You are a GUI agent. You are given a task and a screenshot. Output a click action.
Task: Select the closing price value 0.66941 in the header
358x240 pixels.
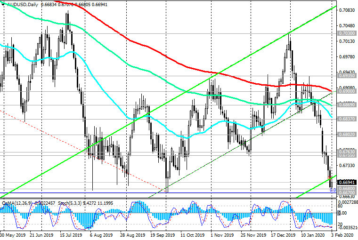[99, 5]
